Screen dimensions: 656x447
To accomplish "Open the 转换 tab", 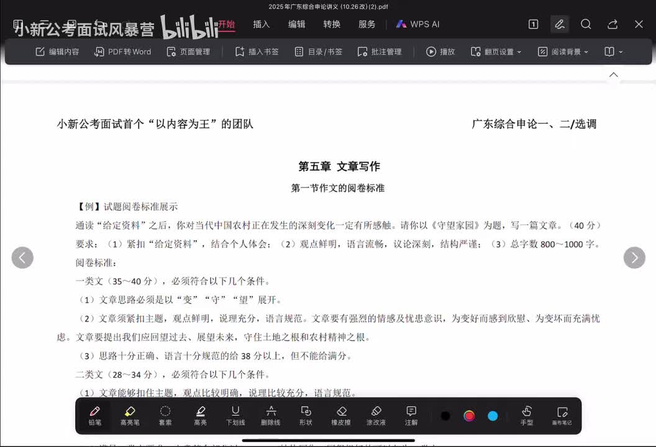I will [x=332, y=24].
